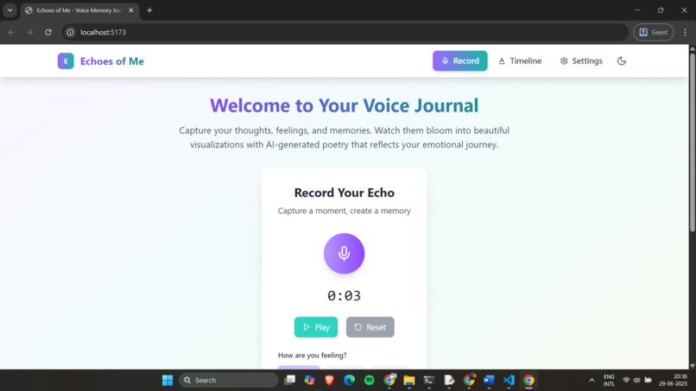Open Microsoft Edge from the taskbar
696x391 pixels.
350,381
